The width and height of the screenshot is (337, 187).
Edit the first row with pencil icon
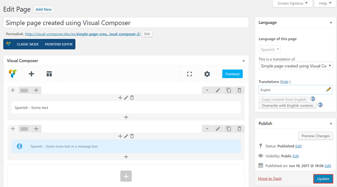(x=218, y=90)
